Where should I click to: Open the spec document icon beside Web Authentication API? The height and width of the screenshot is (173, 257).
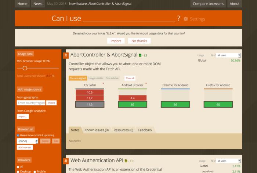click(x=126, y=161)
